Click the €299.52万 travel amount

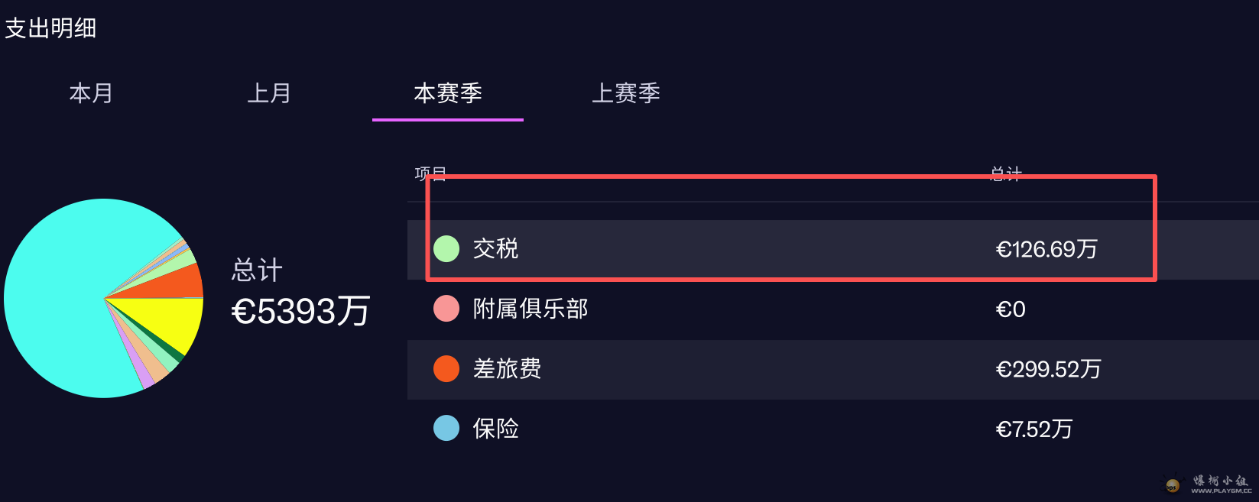(x=1048, y=369)
